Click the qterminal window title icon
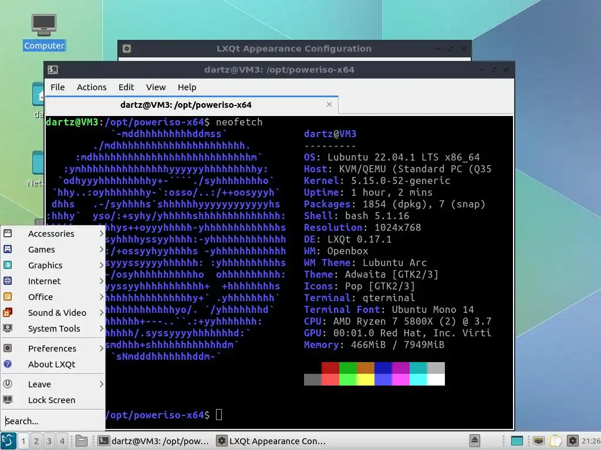The height and width of the screenshot is (450, 601). (x=52, y=70)
